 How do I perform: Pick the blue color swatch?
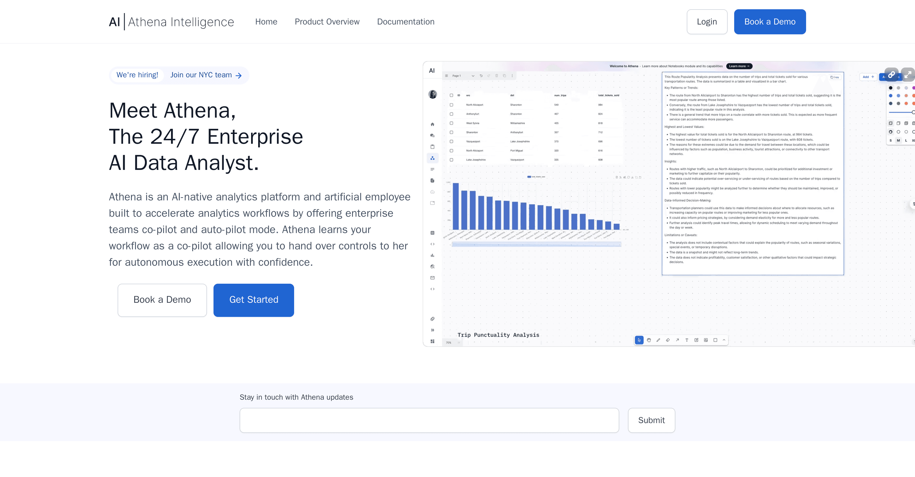[x=890, y=96]
